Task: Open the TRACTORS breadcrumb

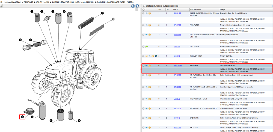Action: (28, 2)
